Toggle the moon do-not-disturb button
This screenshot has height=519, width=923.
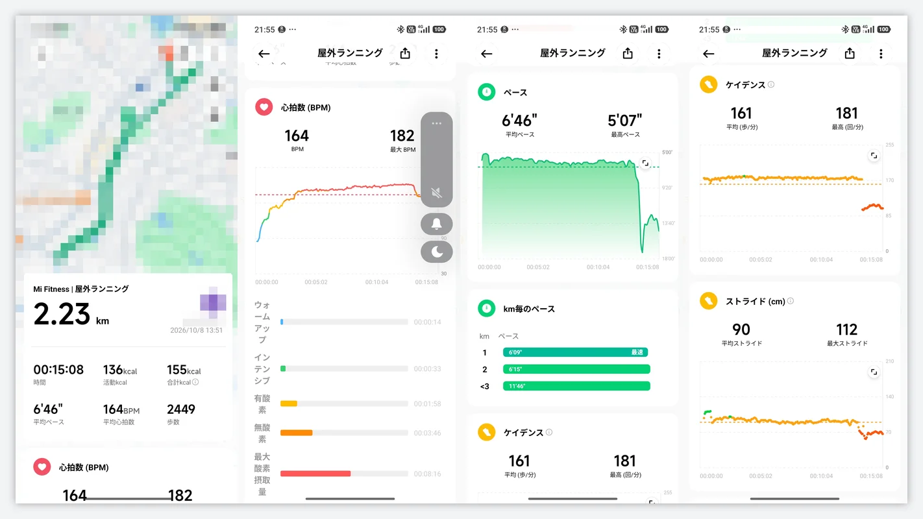coord(437,252)
